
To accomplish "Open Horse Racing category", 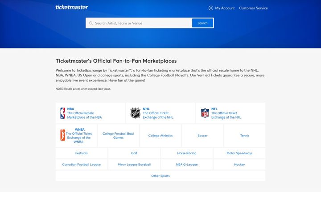I will coord(187,153).
